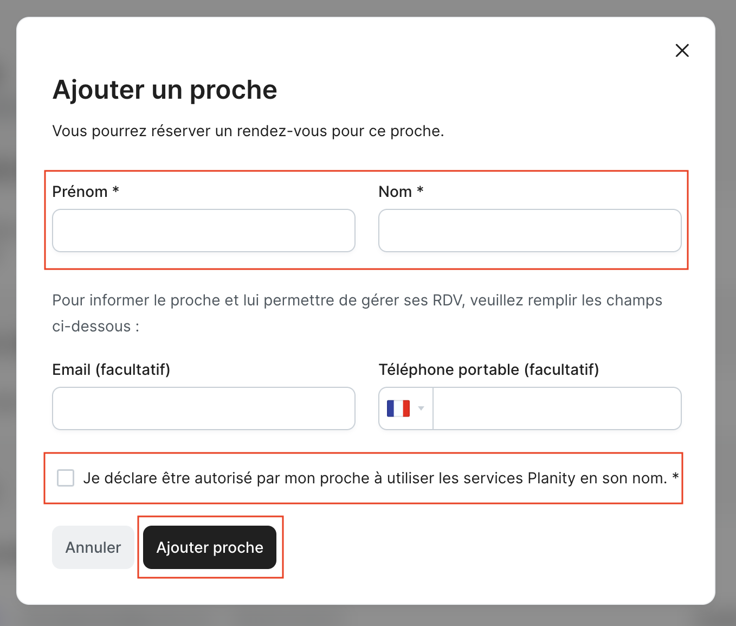
Task: Click into the Email input box
Action: click(x=203, y=408)
